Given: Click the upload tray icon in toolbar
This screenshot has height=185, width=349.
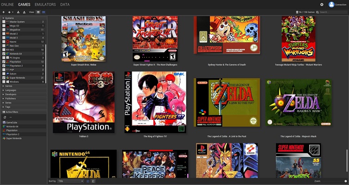Looking at the screenshot, I should (x=24, y=12).
